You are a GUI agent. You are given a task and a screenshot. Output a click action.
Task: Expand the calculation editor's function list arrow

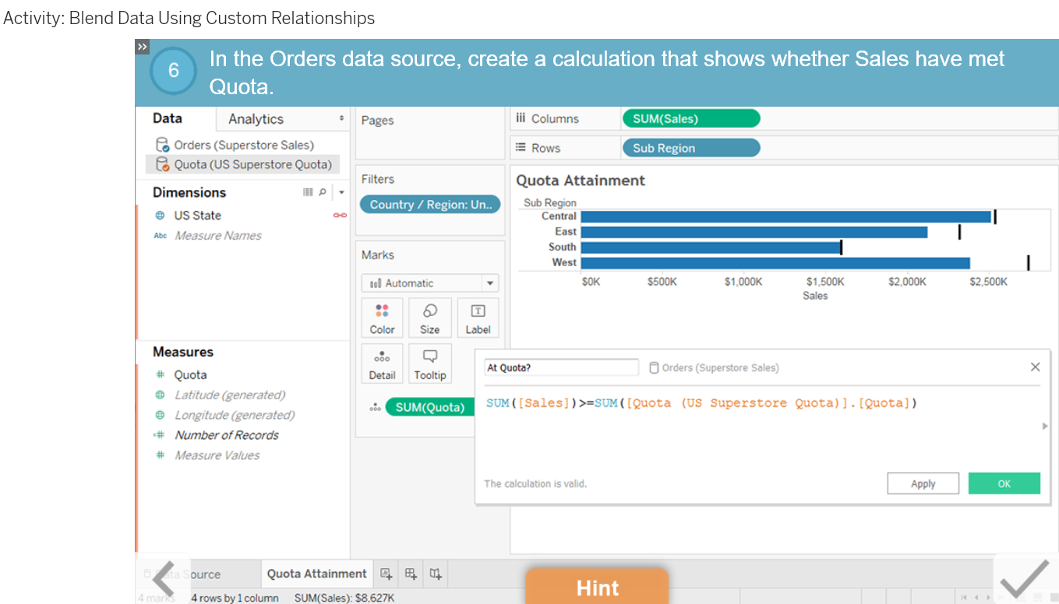[x=1045, y=426]
